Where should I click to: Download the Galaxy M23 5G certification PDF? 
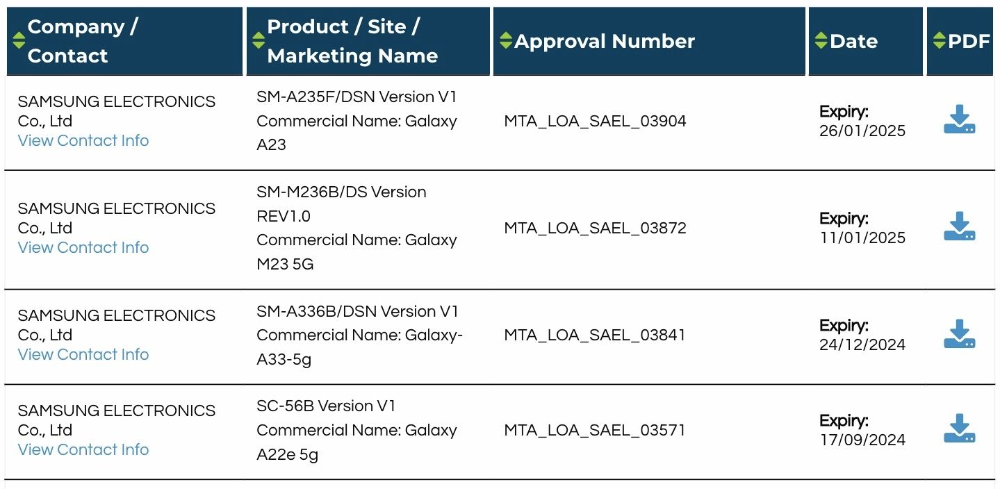point(959,226)
